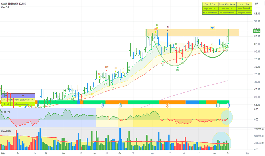Click the VARUN BEVERAGES, 1D, NSE title
Image resolution: width=265 pixels, height=156 pixels.
[13, 3]
